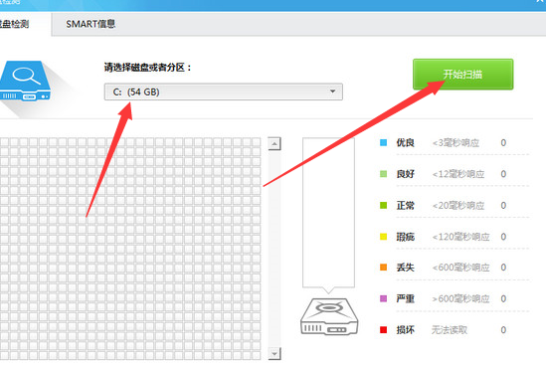Click the blue 优良 color square
The image size is (546, 367).
[x=383, y=142]
